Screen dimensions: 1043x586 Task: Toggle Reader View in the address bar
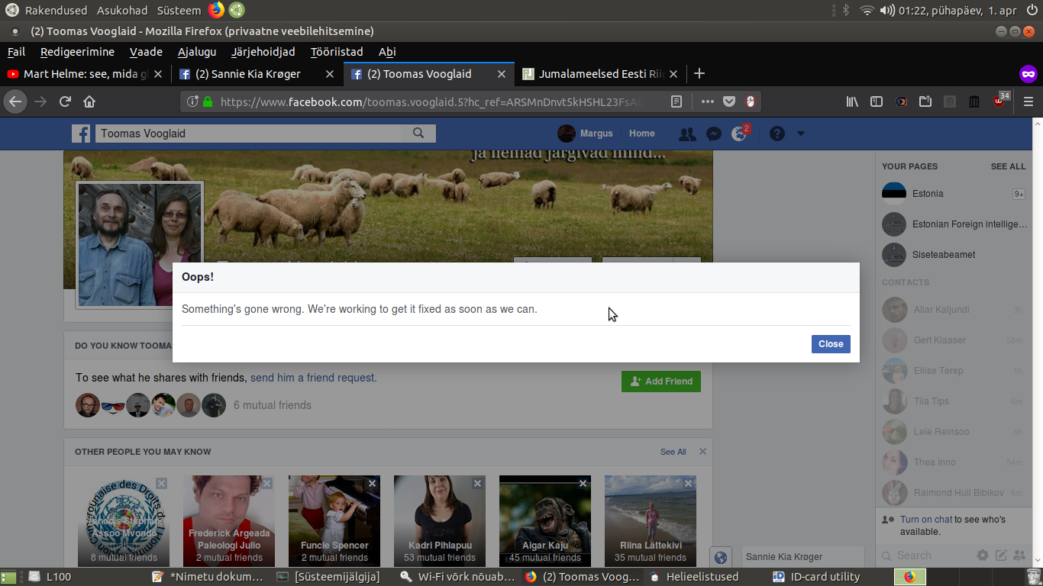(676, 101)
